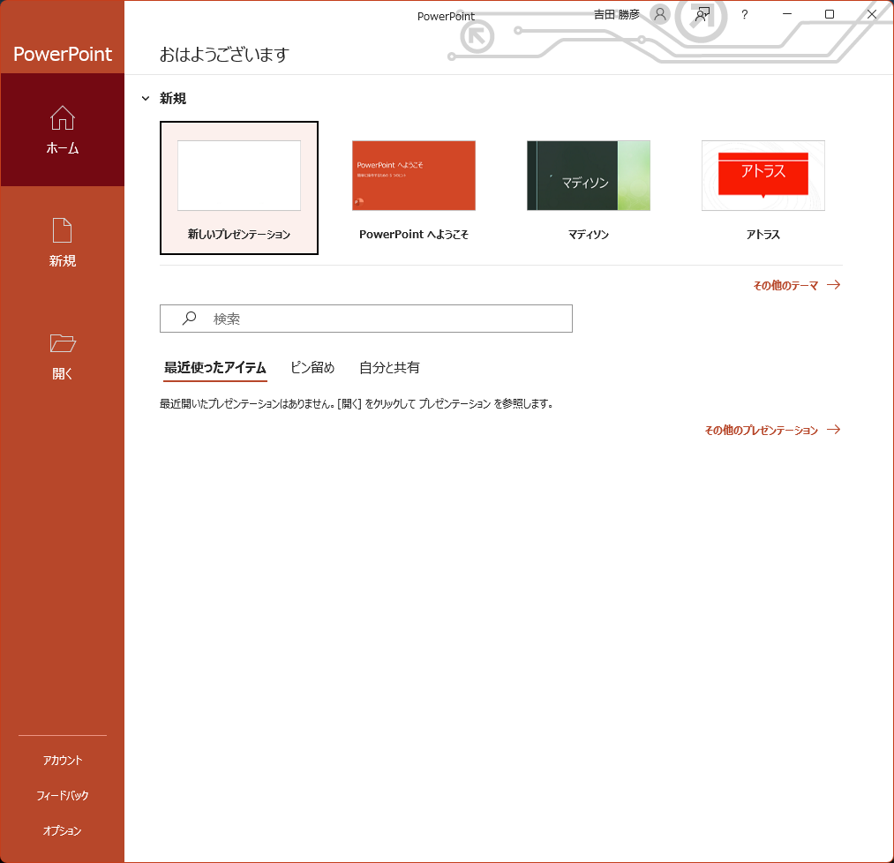The width and height of the screenshot is (894, 863).
Task: Open the アカウント page
Action: 63,761
